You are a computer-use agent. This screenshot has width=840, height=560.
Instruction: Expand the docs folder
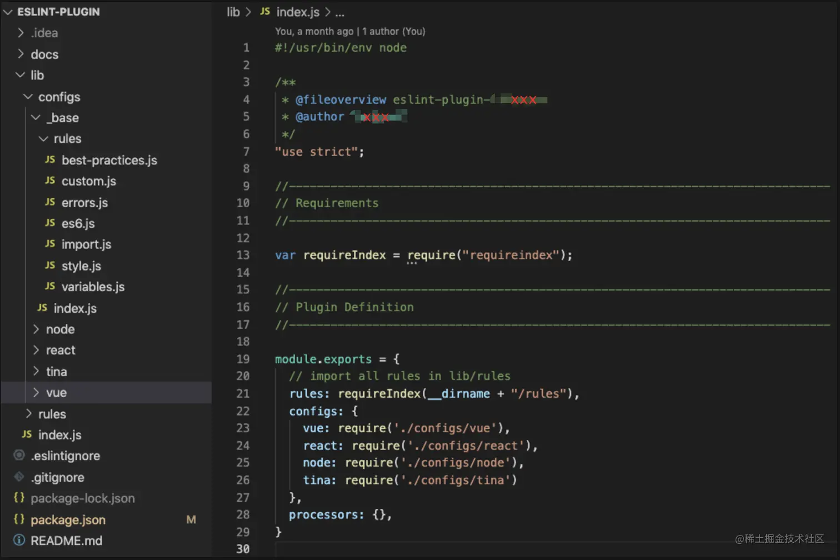(x=21, y=54)
